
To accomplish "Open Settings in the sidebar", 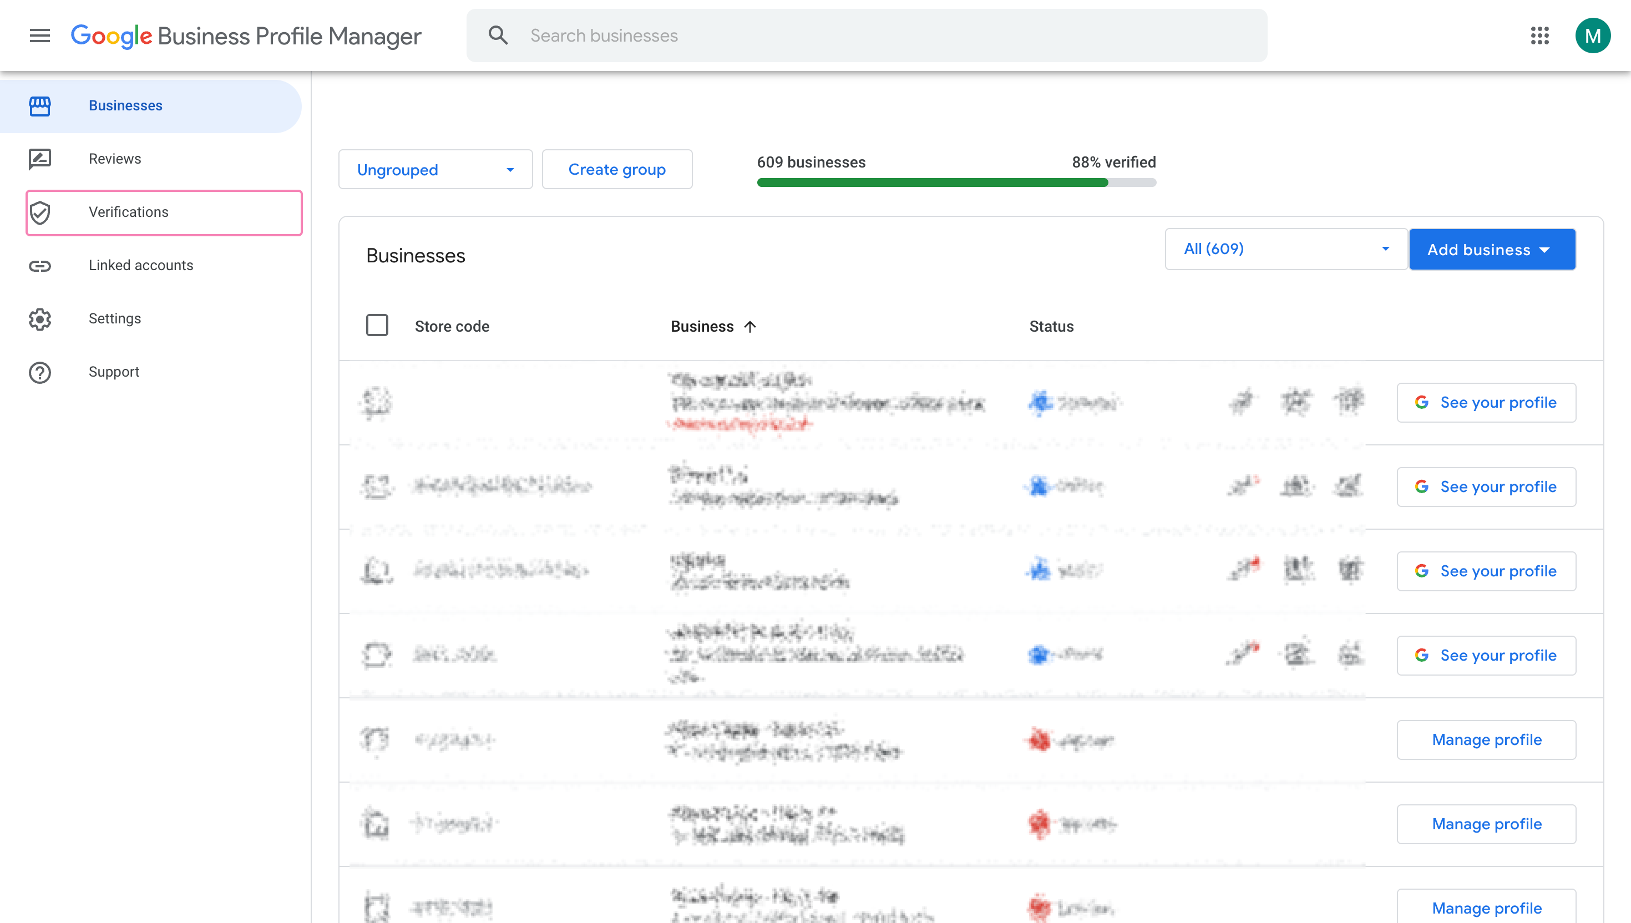I will (x=151, y=319).
